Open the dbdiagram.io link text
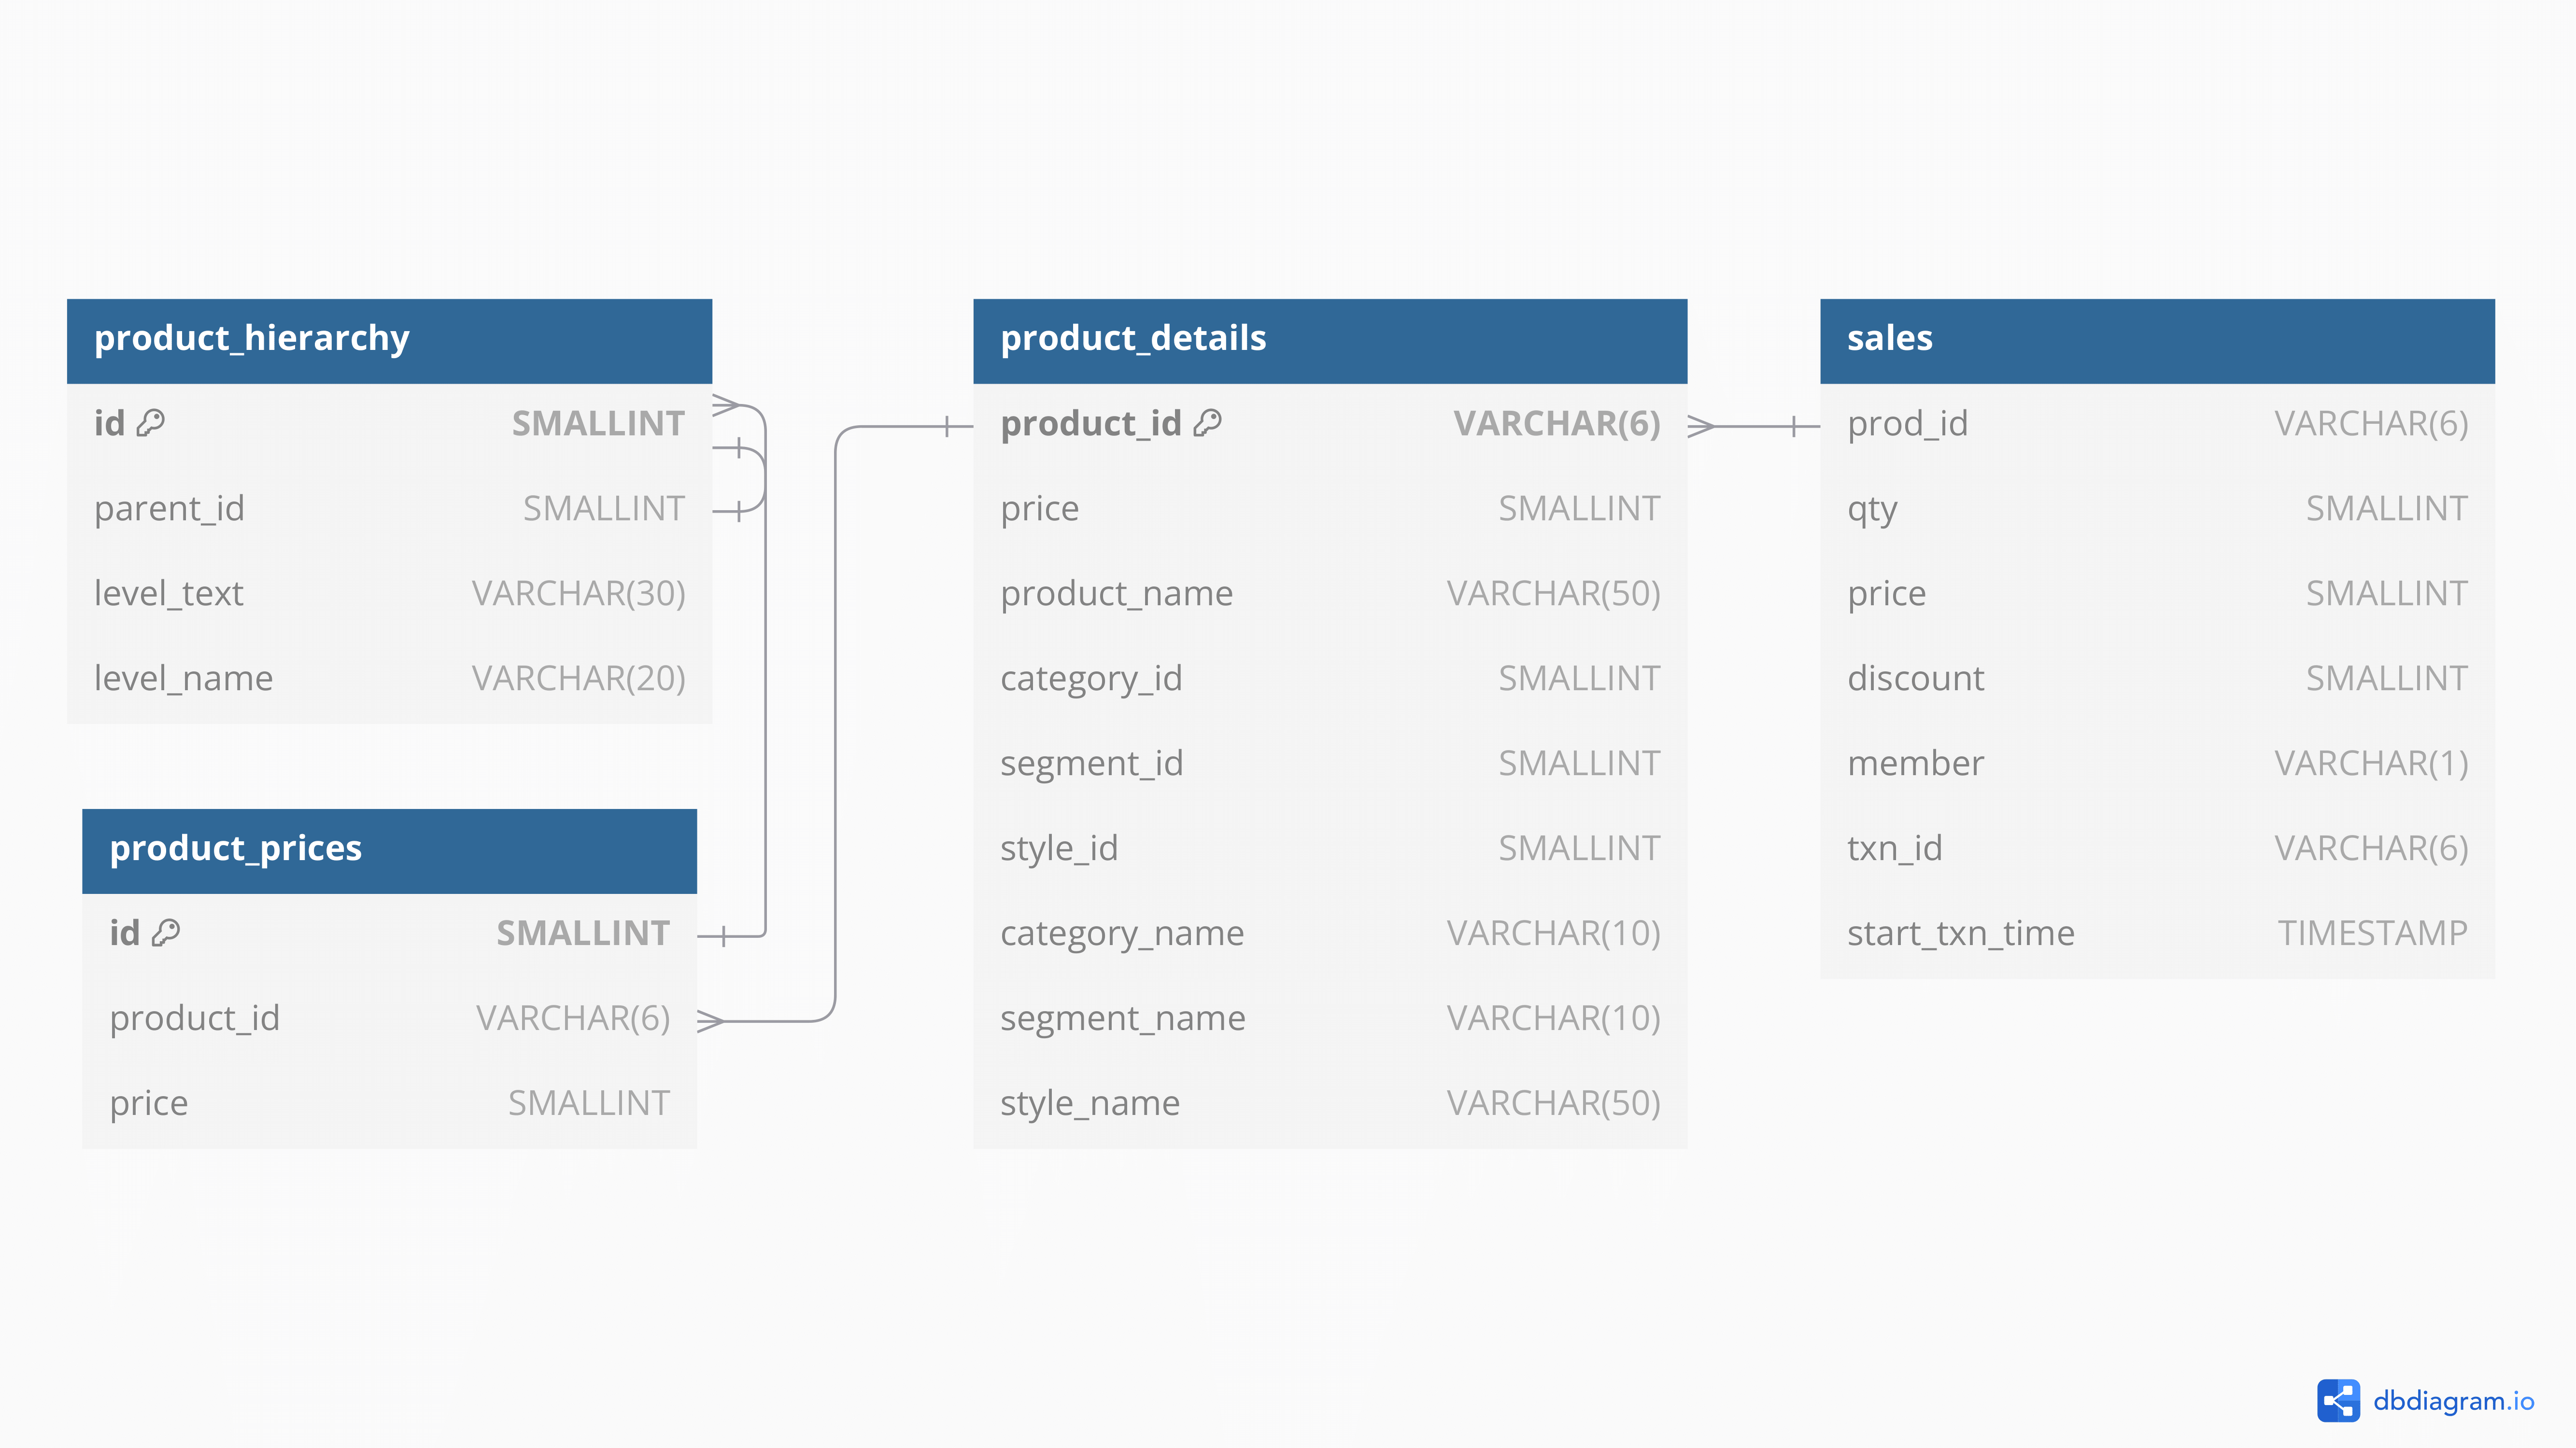This screenshot has height=1448, width=2576. click(2453, 1400)
